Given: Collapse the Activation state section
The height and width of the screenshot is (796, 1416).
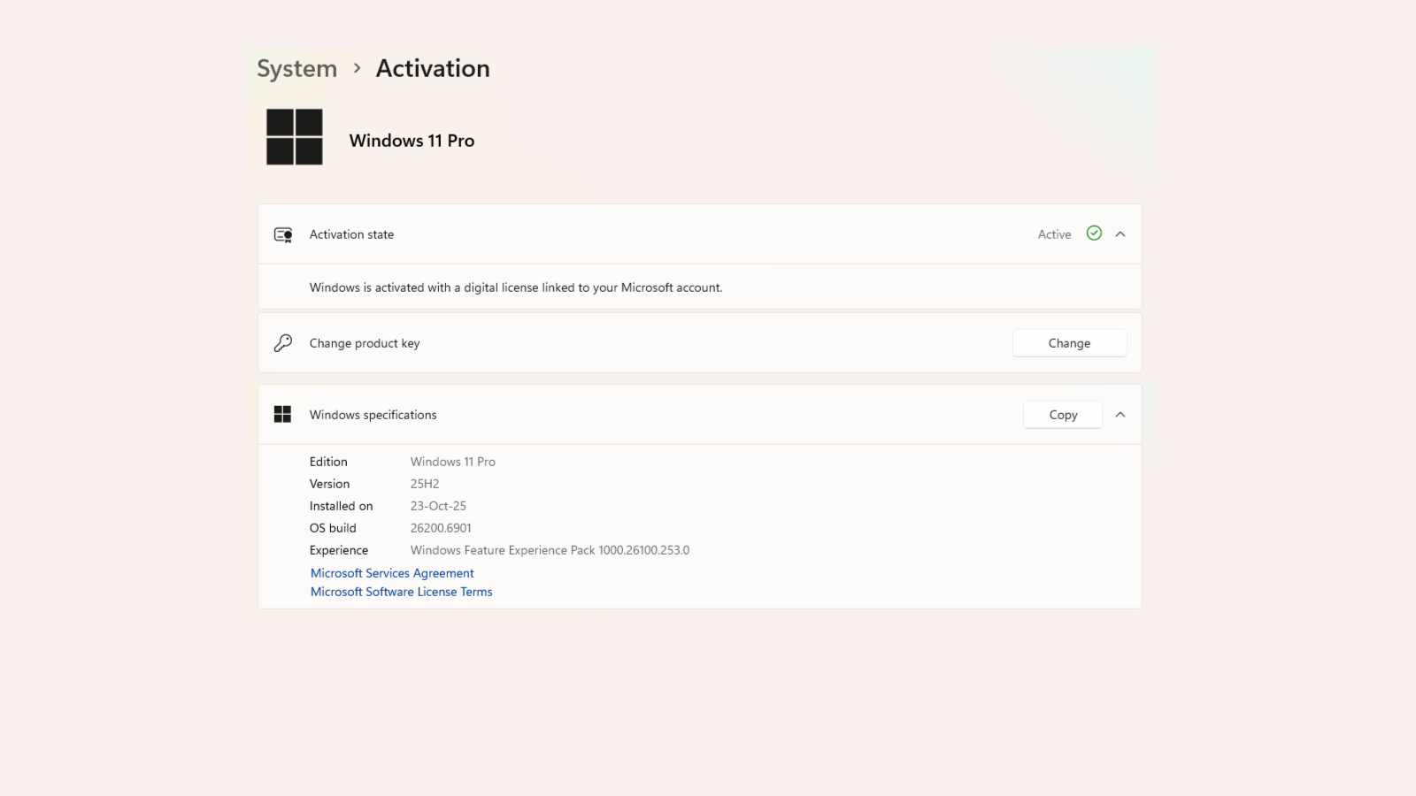Looking at the screenshot, I should click(x=1120, y=234).
